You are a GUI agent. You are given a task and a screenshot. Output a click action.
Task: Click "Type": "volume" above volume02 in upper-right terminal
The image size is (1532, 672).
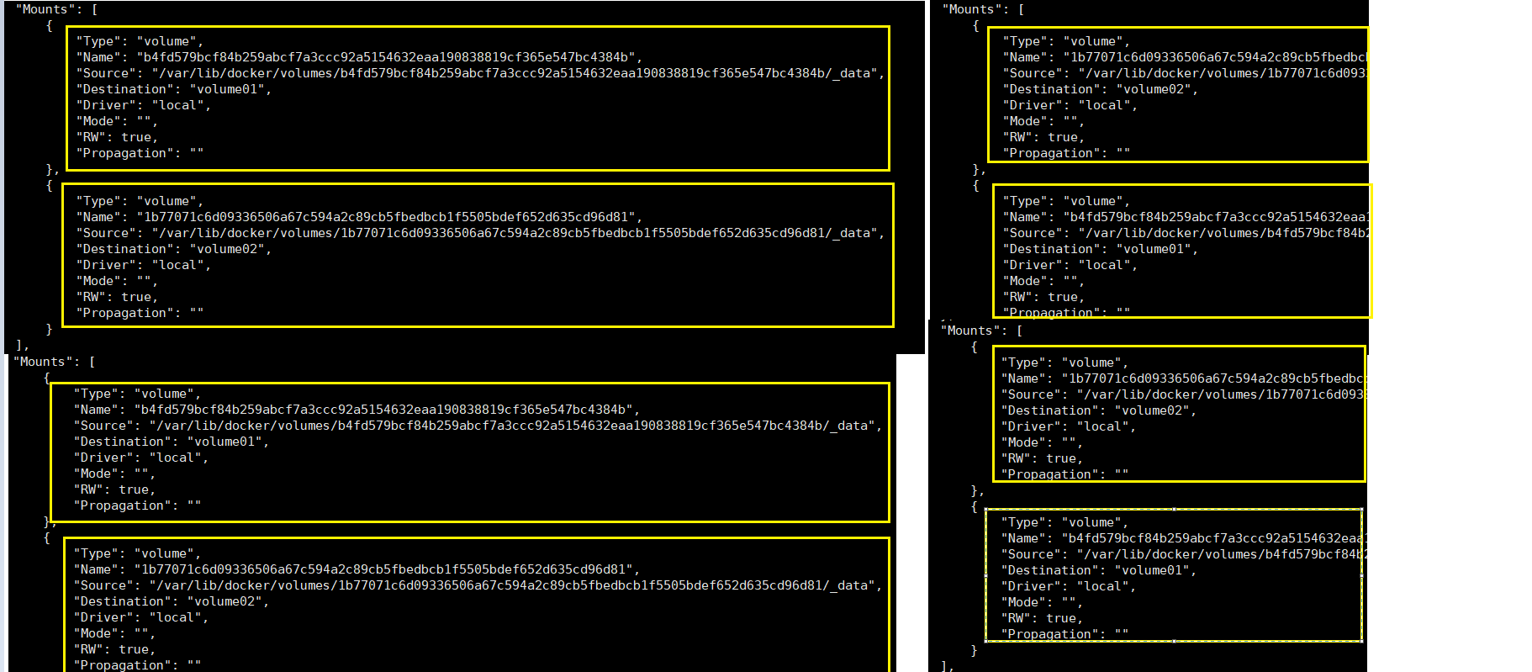click(1066, 41)
